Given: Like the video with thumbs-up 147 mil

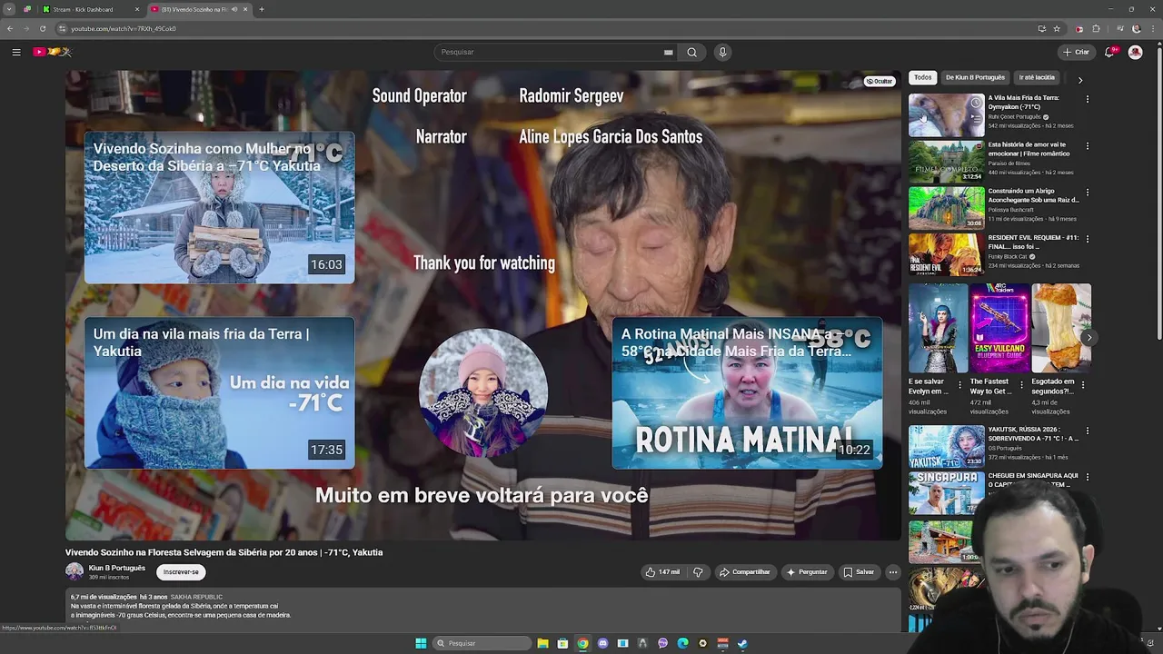Looking at the screenshot, I should click(x=663, y=572).
